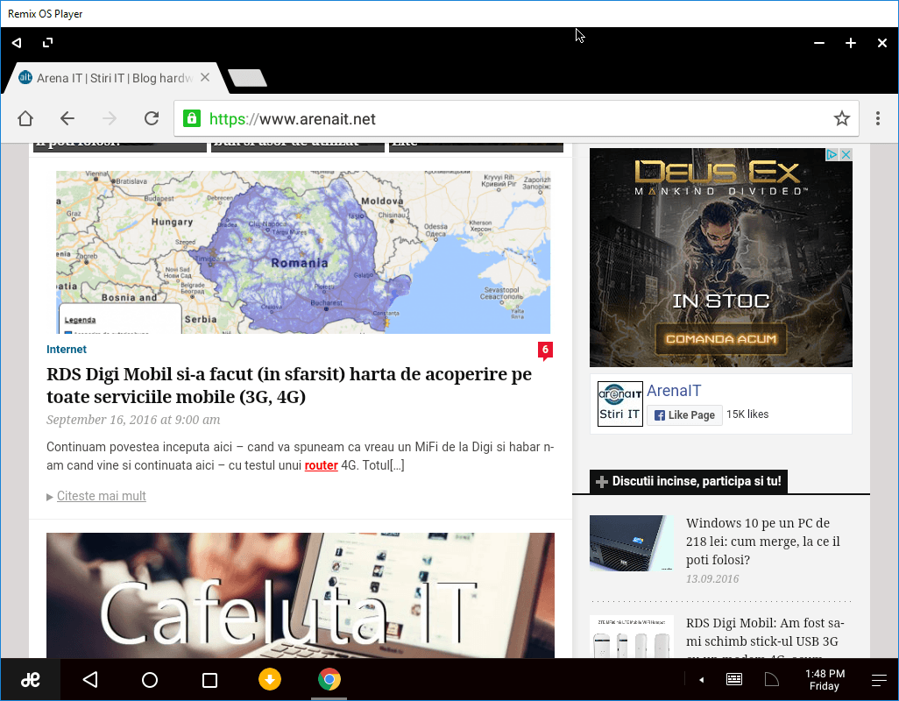Open the clock showing 1:48 PM Friday
The image size is (899, 701).
pyautogui.click(x=825, y=680)
